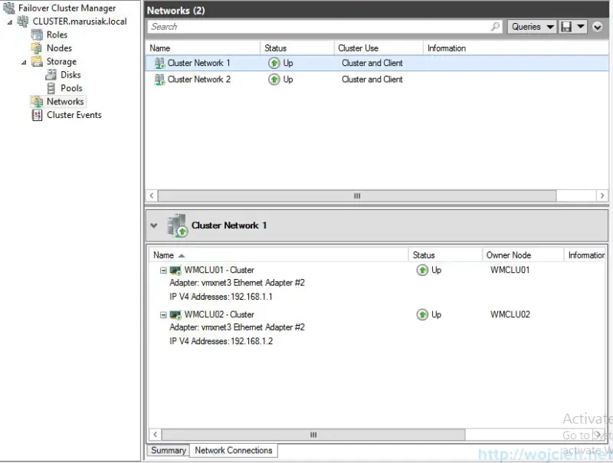Sort connections by Owner Node column
613x463 pixels.
(508, 255)
